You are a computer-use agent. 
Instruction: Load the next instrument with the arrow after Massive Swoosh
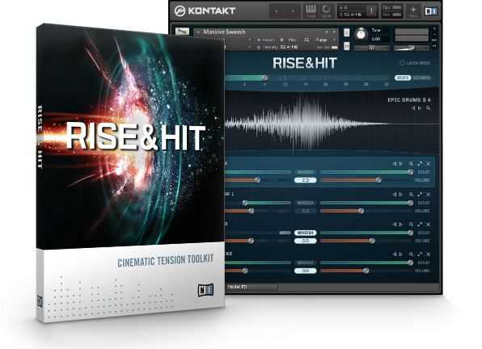334,32
